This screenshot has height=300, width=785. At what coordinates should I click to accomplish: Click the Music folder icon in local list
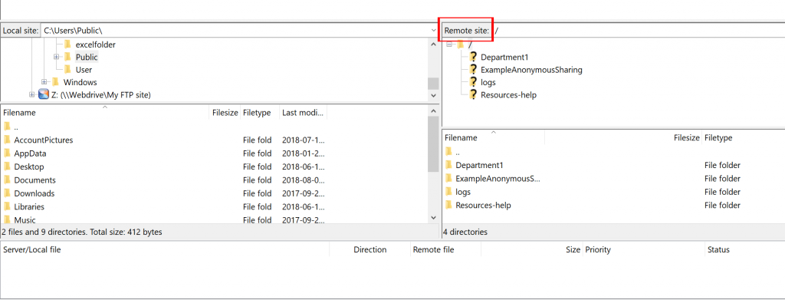(7, 219)
